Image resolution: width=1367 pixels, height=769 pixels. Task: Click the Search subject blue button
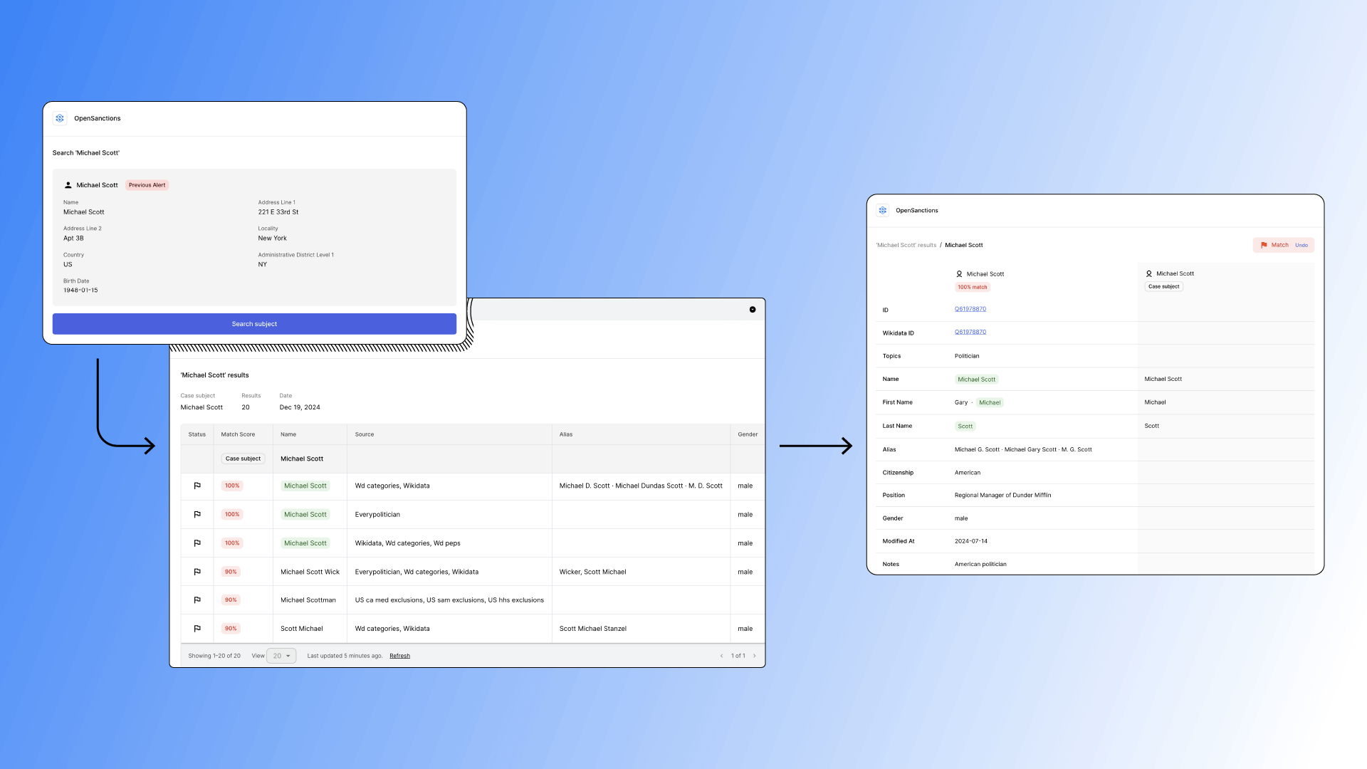tap(253, 323)
